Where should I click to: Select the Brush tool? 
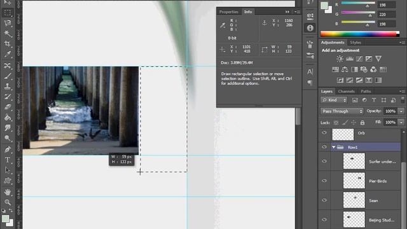pos(8,76)
